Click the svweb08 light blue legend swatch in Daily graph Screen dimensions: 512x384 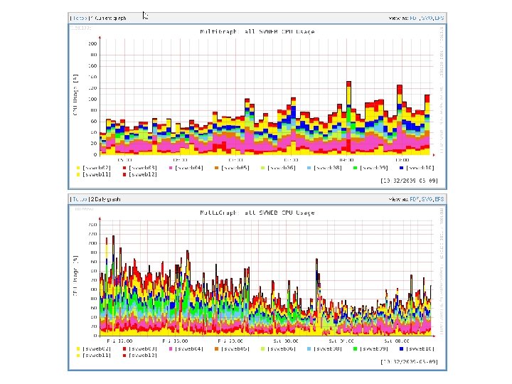click(x=309, y=348)
